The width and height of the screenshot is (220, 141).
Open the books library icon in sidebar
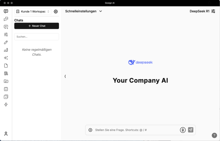point(6,73)
